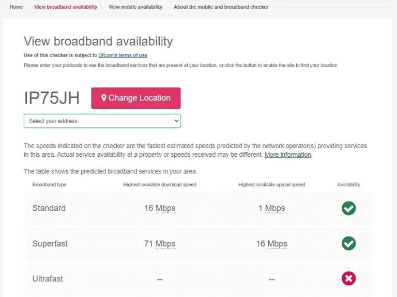Viewport: 397px width, 297px height.
Task: Click 16 Mbps Standard download speed
Action: point(160,208)
